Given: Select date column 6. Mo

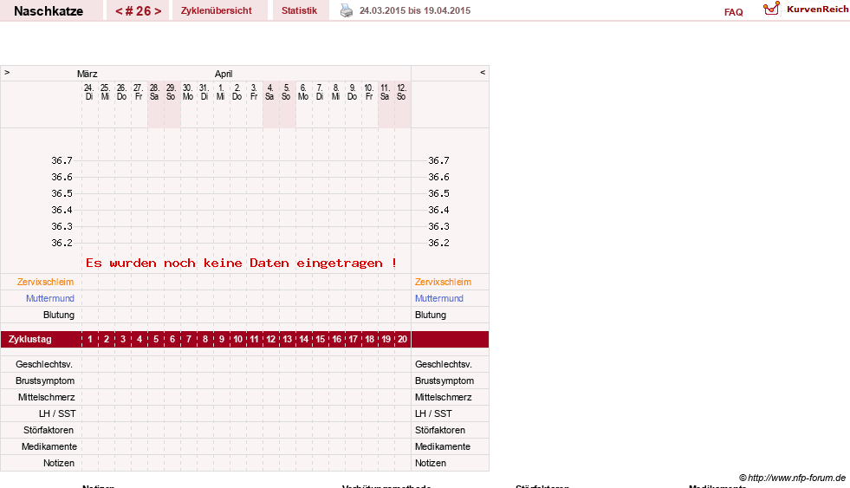Looking at the screenshot, I should click(303, 92).
